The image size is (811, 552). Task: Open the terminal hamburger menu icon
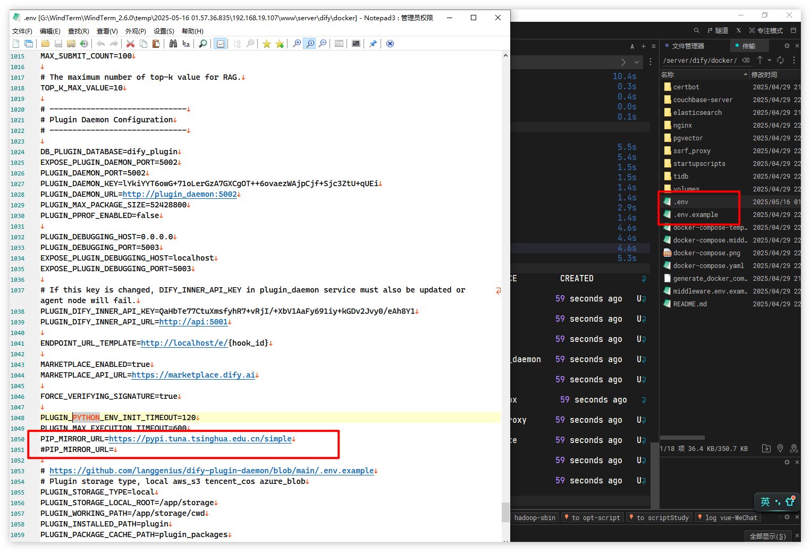(x=653, y=46)
